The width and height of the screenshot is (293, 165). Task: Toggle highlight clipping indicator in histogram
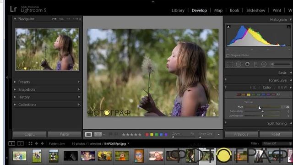click(289, 27)
